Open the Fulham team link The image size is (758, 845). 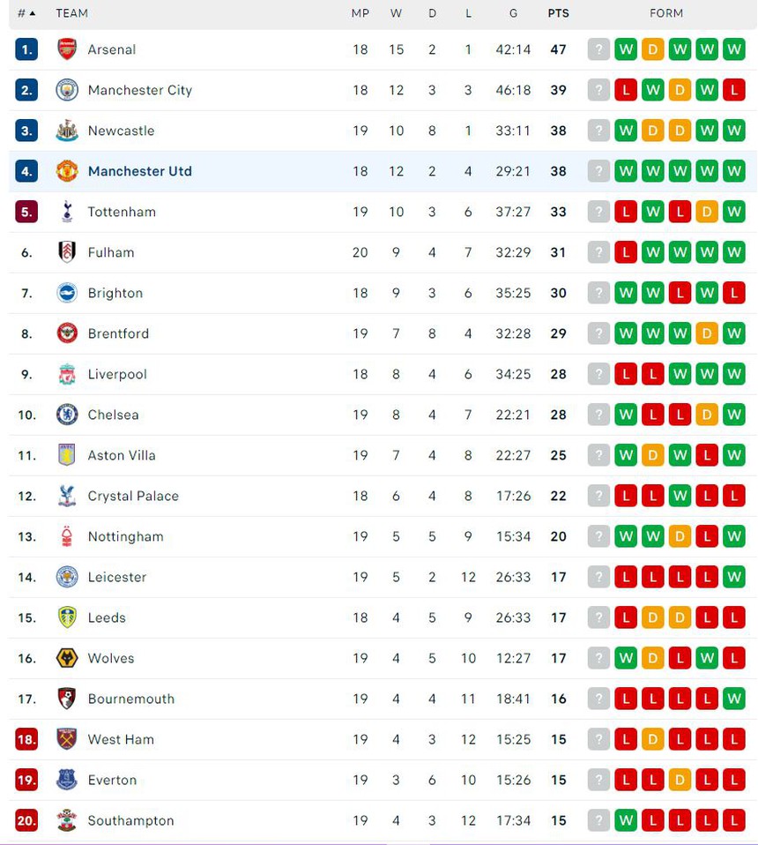[111, 252]
